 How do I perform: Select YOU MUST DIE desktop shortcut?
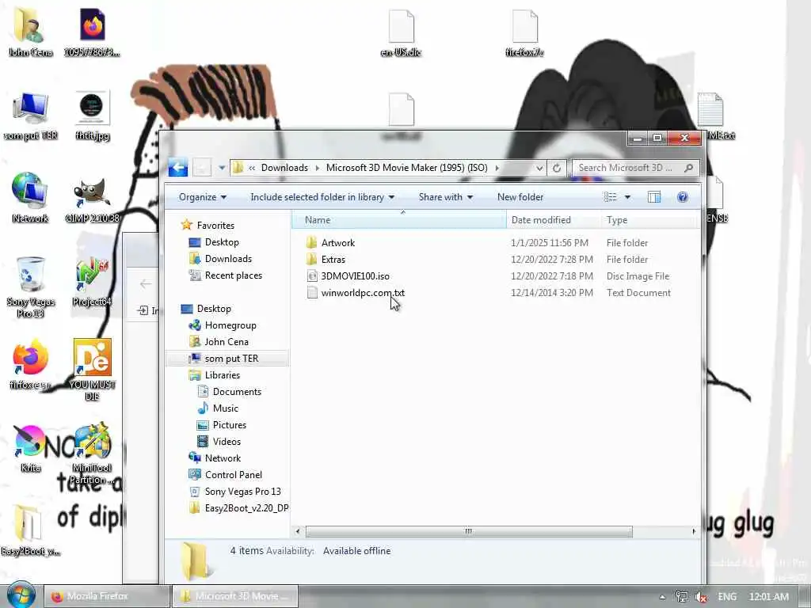point(92,370)
